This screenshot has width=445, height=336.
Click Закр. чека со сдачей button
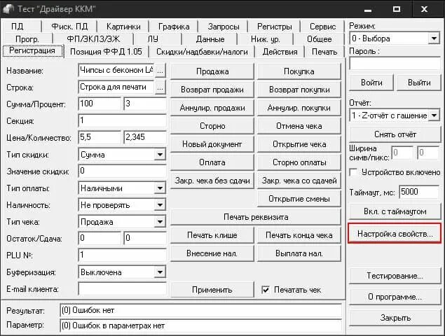click(x=299, y=181)
